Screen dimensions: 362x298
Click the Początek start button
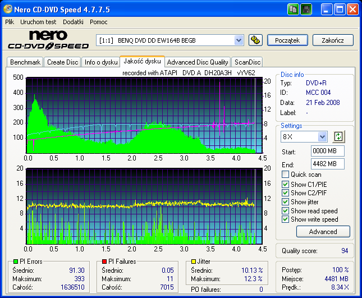coord(287,40)
